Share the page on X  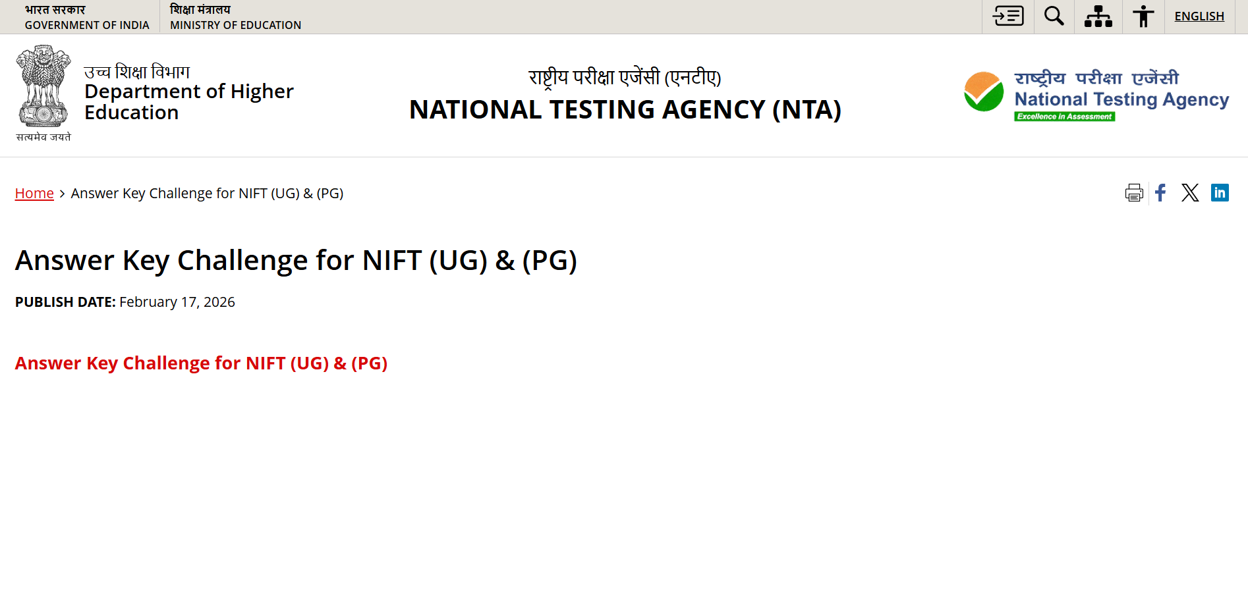(1190, 192)
